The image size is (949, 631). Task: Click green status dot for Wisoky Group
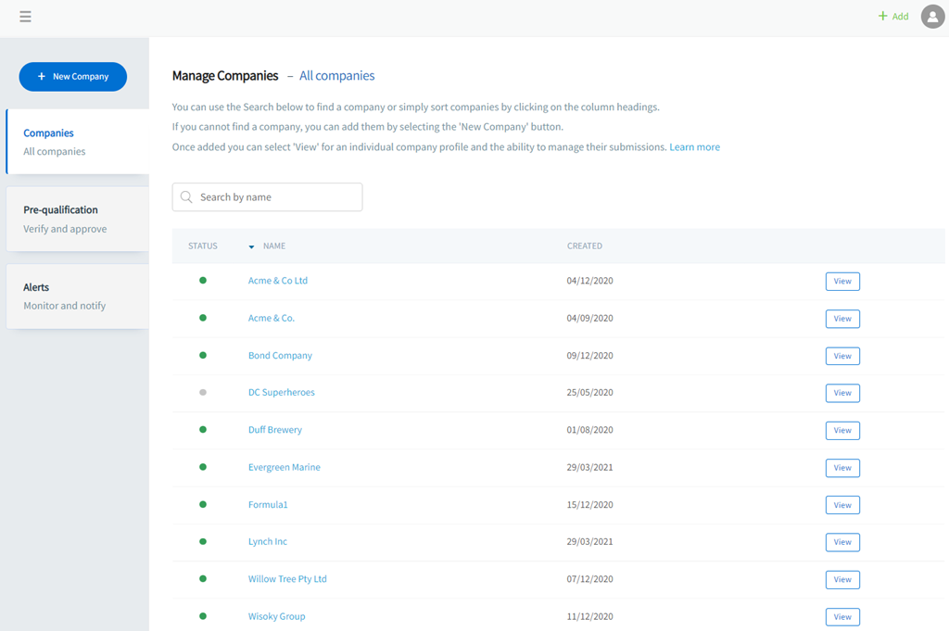203,616
